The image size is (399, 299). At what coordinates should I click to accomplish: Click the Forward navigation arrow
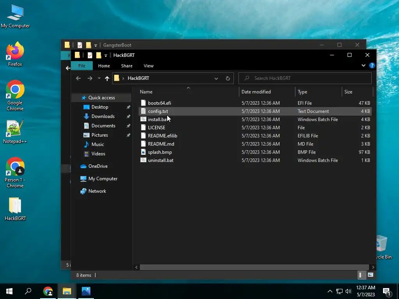pos(90,78)
